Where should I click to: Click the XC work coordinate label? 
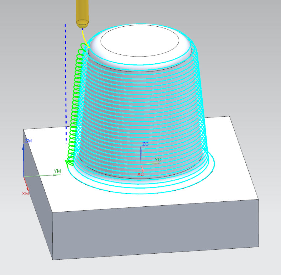pyautogui.click(x=140, y=174)
